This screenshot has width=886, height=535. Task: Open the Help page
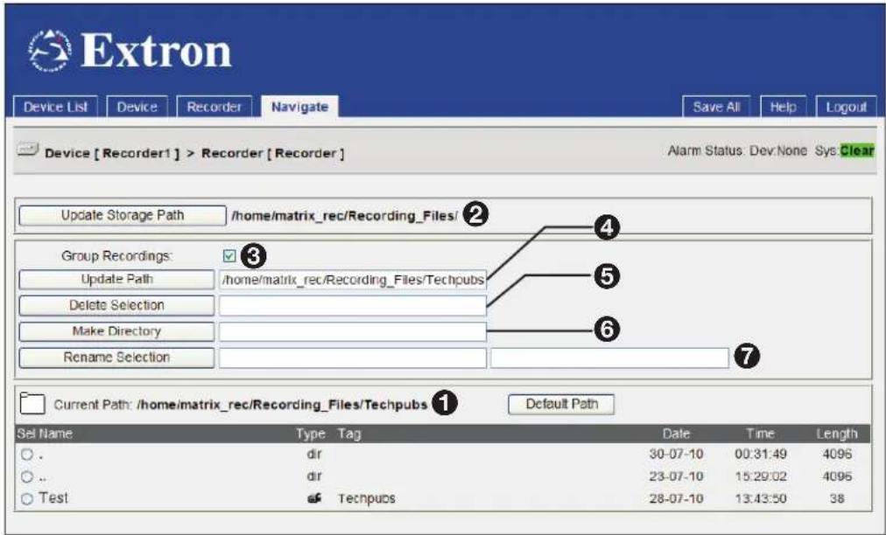(783, 107)
